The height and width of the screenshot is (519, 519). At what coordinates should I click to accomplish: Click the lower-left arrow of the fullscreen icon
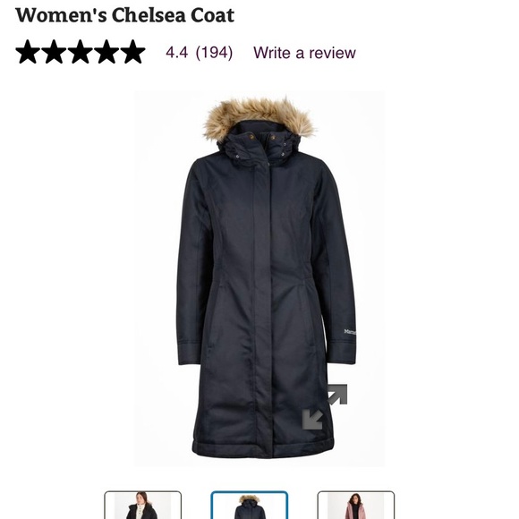point(312,420)
